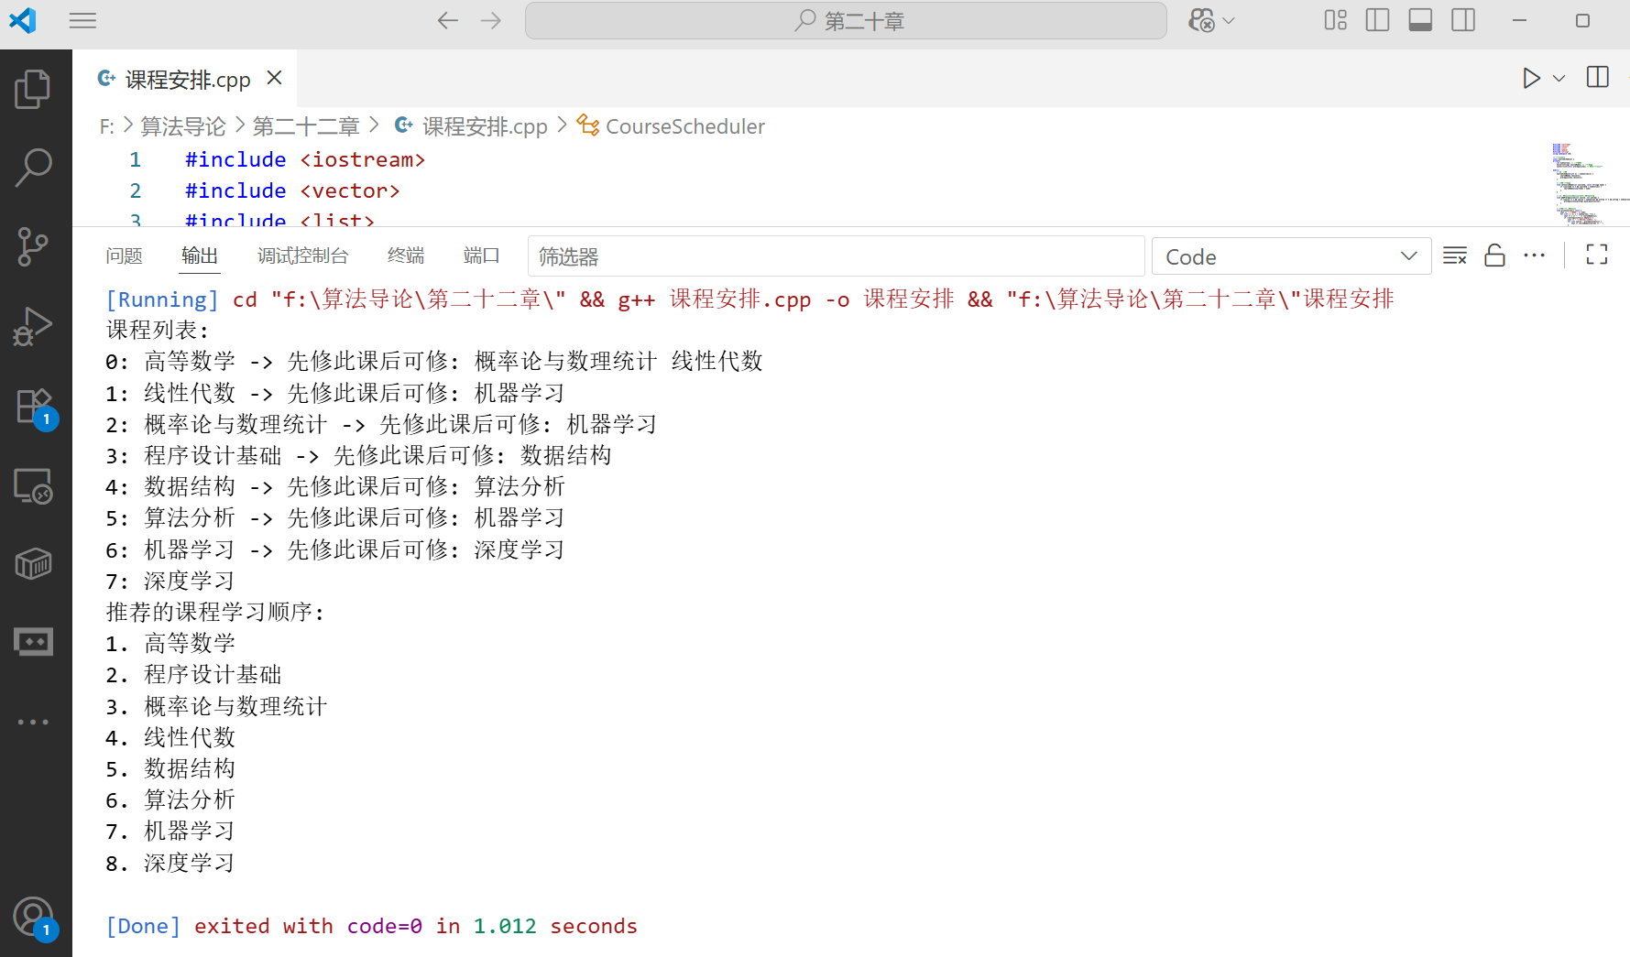Screen dimensions: 1630x957
Task: Clear the output panel
Action: tap(1455, 256)
